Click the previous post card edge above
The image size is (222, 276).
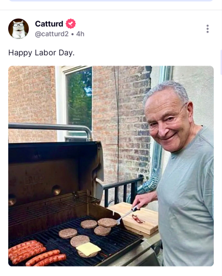[111, 1]
